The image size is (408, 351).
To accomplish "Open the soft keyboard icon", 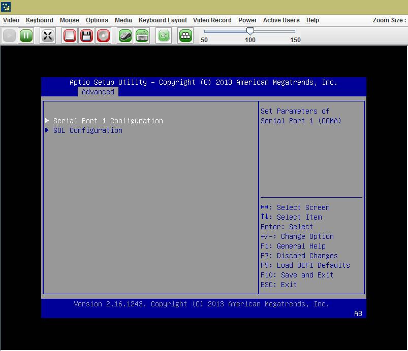I will click(142, 36).
